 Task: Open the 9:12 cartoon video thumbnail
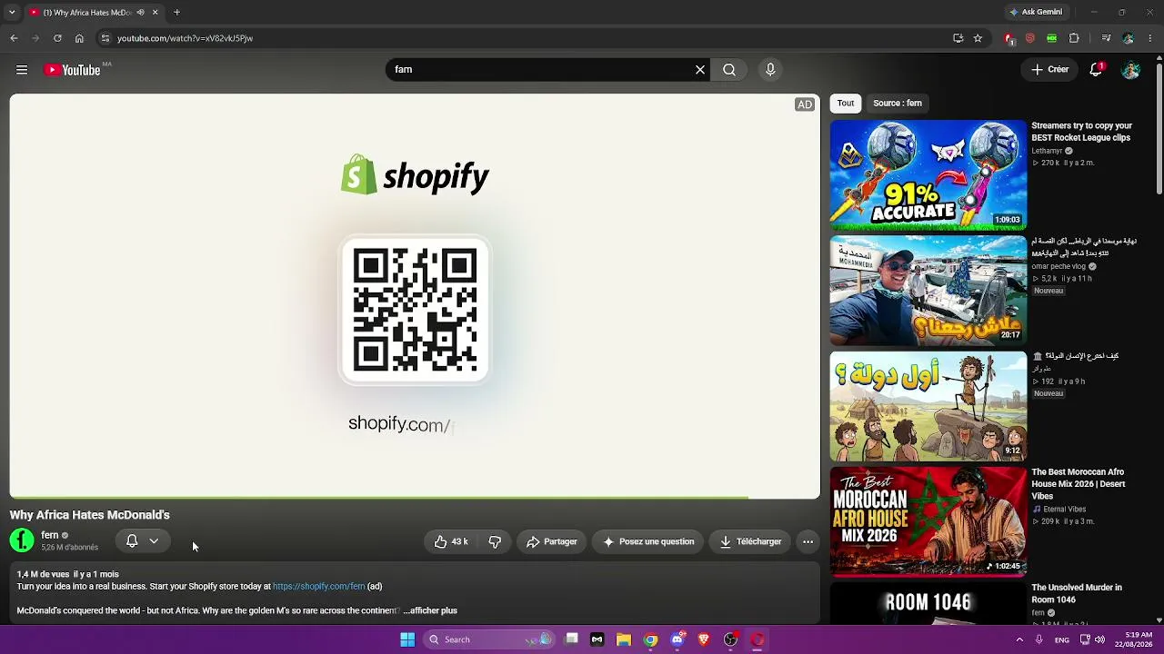[x=928, y=406]
